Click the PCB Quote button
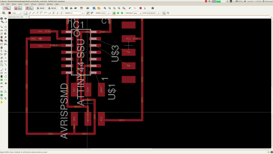 point(18,8)
